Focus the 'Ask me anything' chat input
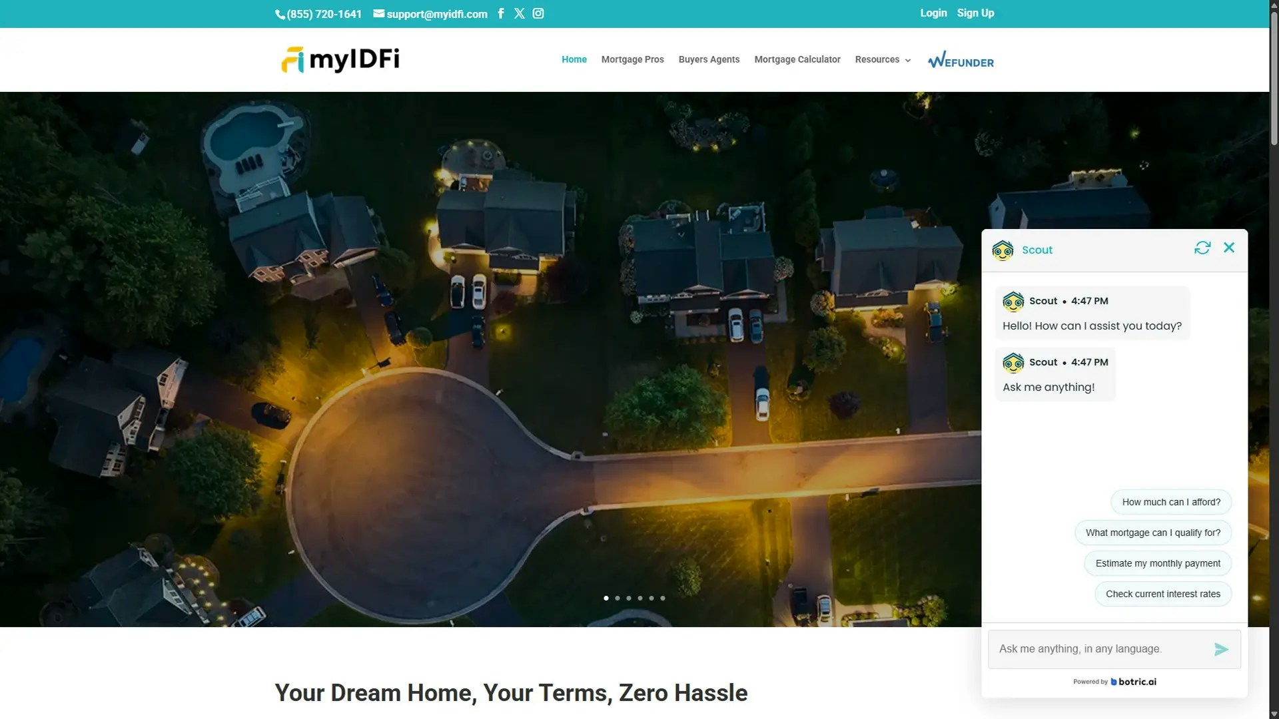 pyautogui.click(x=1099, y=649)
